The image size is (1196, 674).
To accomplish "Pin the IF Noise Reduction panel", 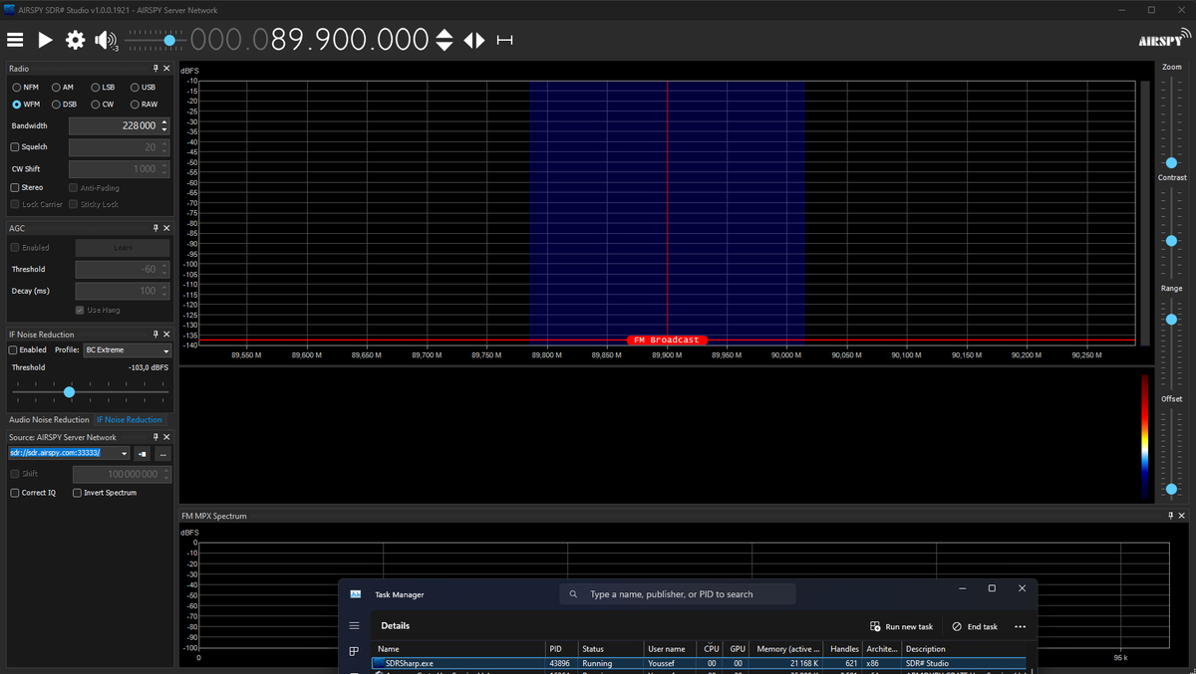I will click(155, 335).
